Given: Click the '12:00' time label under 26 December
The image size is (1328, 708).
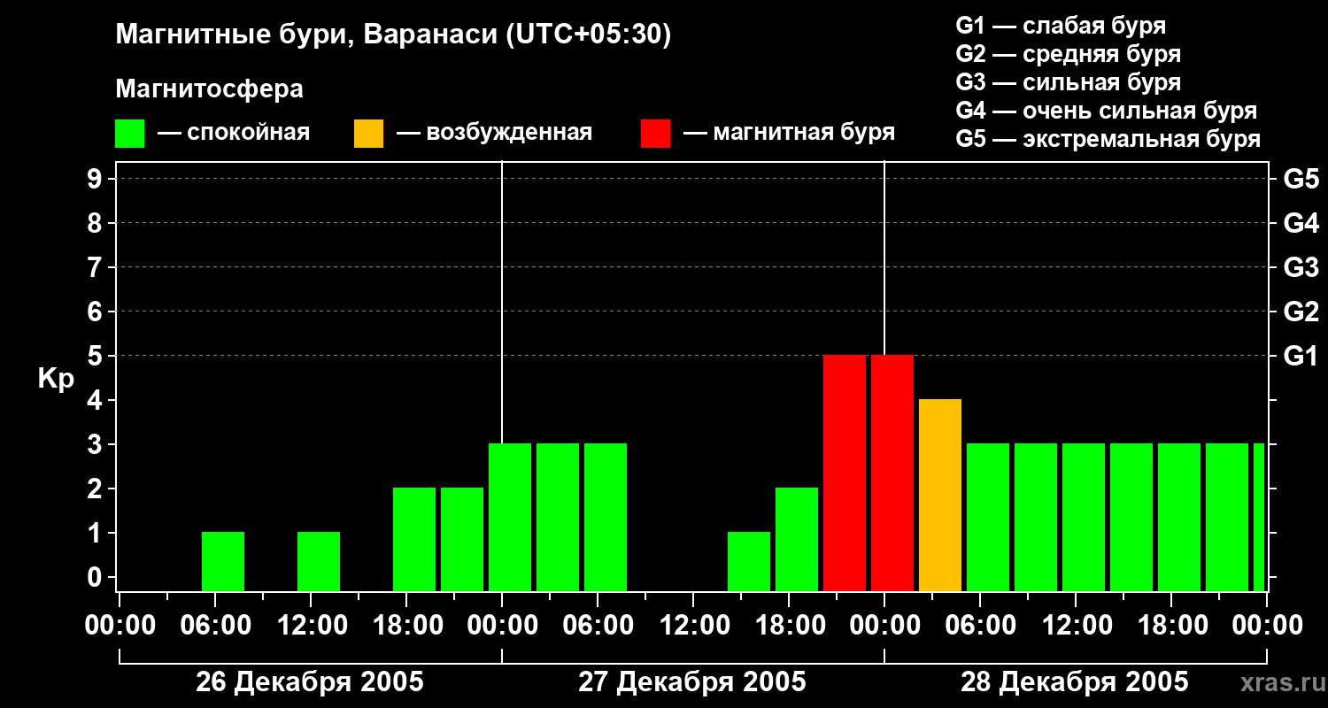Looking at the screenshot, I should click(311, 626).
